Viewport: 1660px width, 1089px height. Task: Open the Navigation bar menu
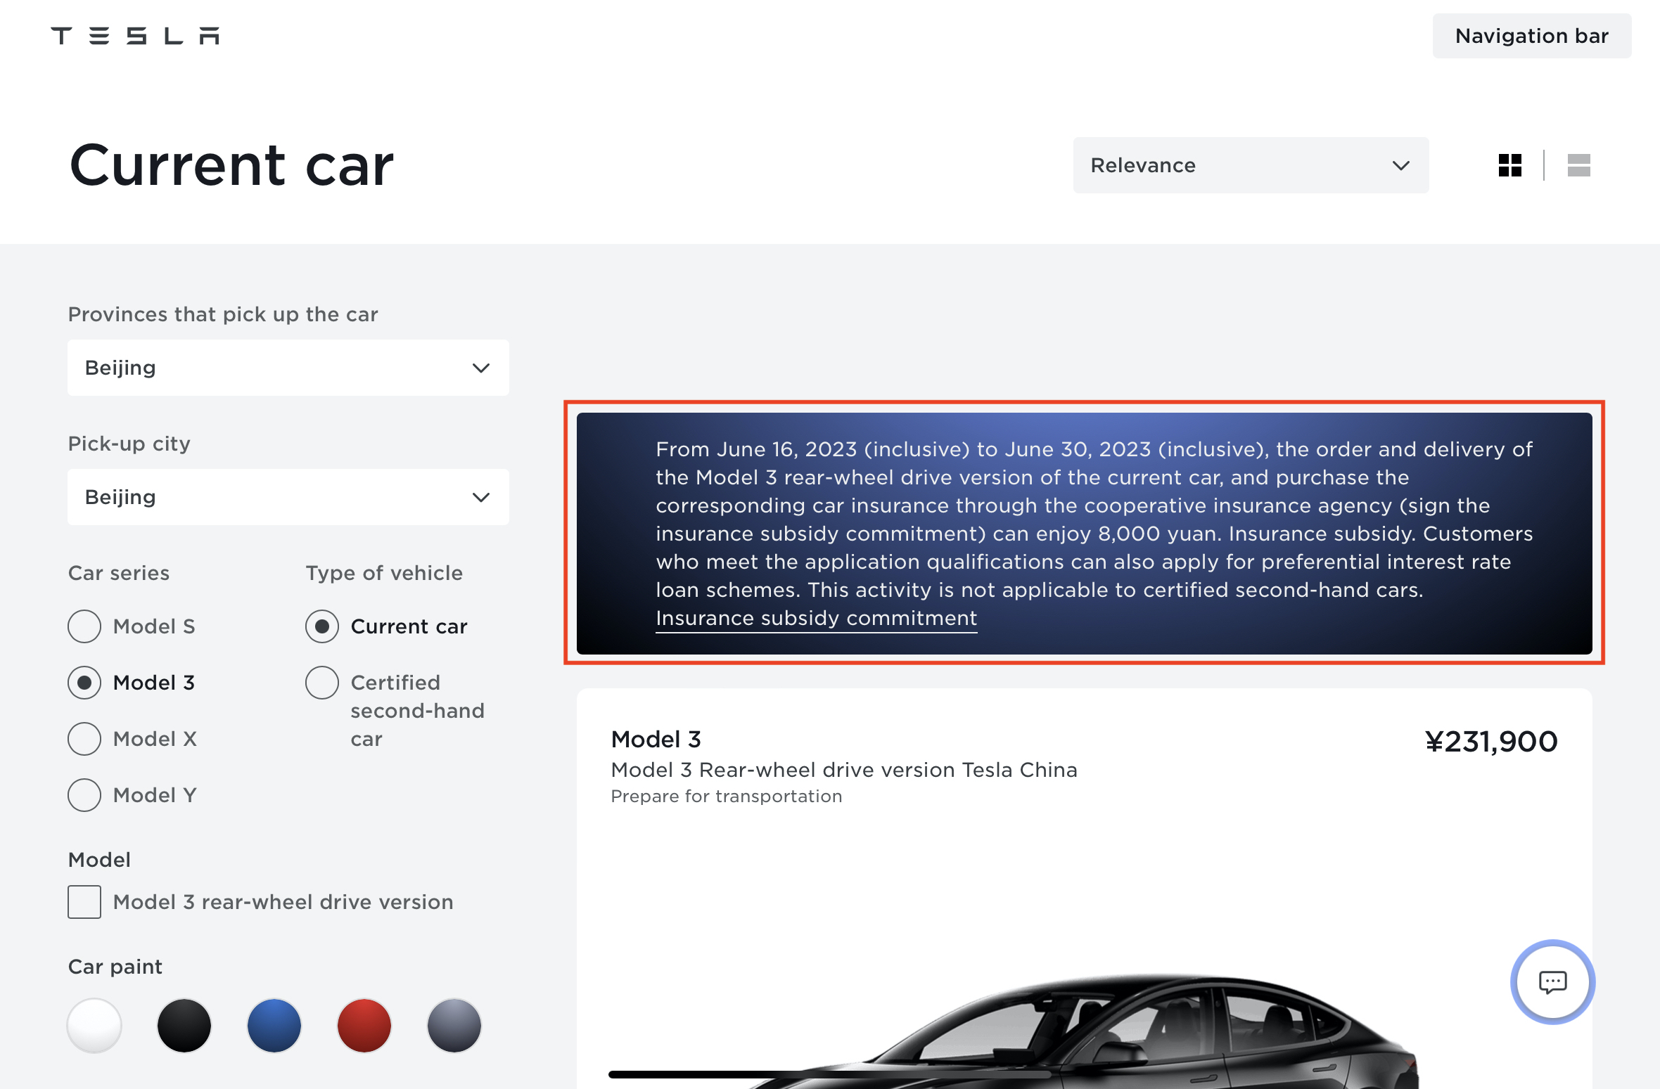pyautogui.click(x=1531, y=36)
